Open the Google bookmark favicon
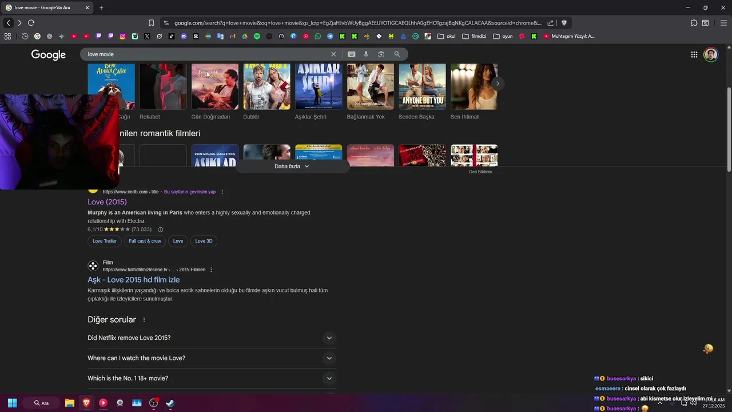The image size is (732, 412). 37,36
